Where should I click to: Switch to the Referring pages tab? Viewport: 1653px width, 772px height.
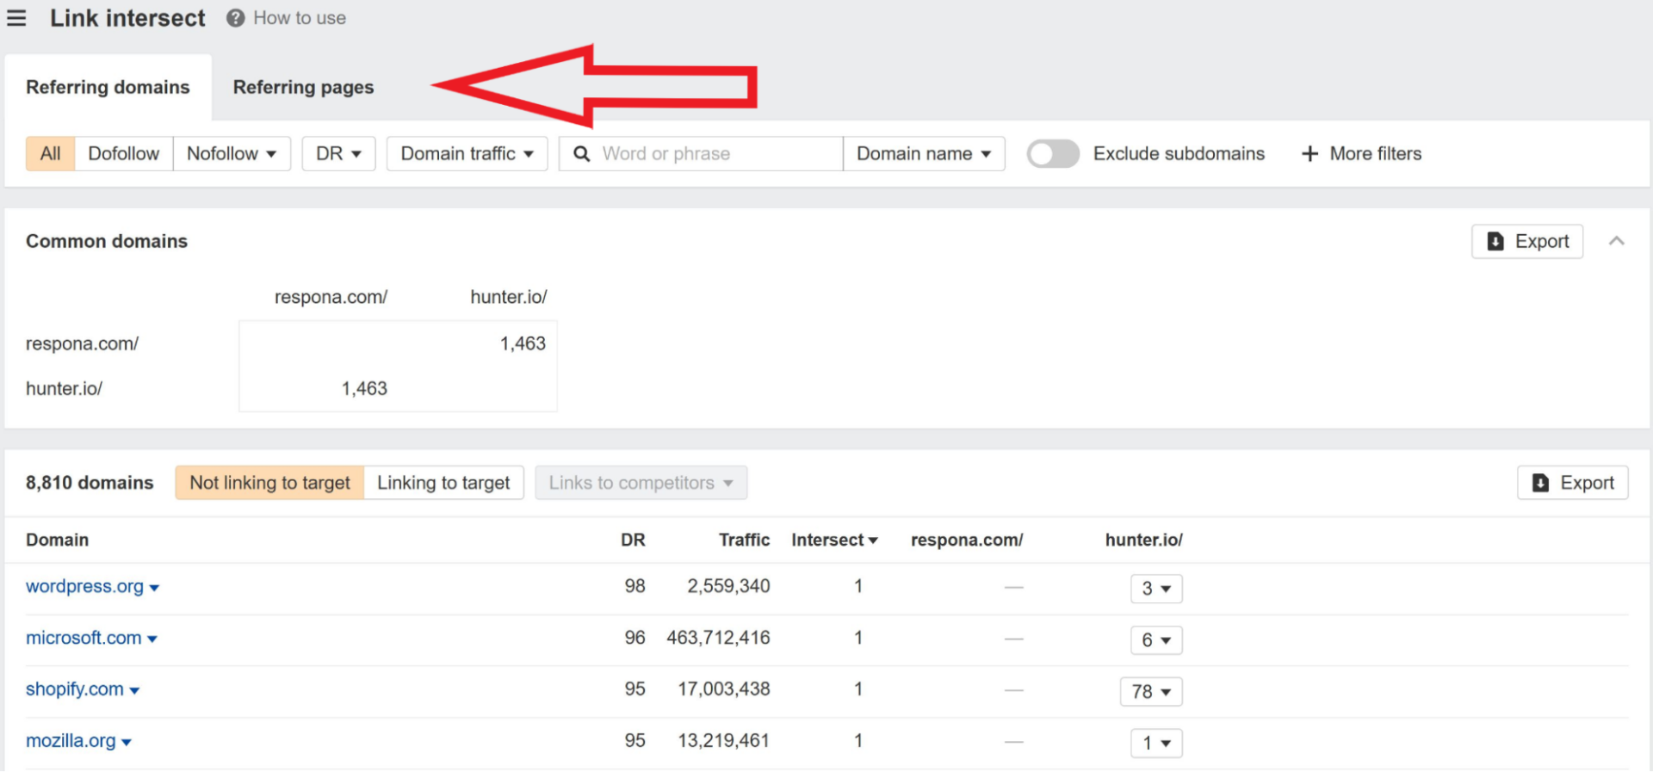[303, 87]
